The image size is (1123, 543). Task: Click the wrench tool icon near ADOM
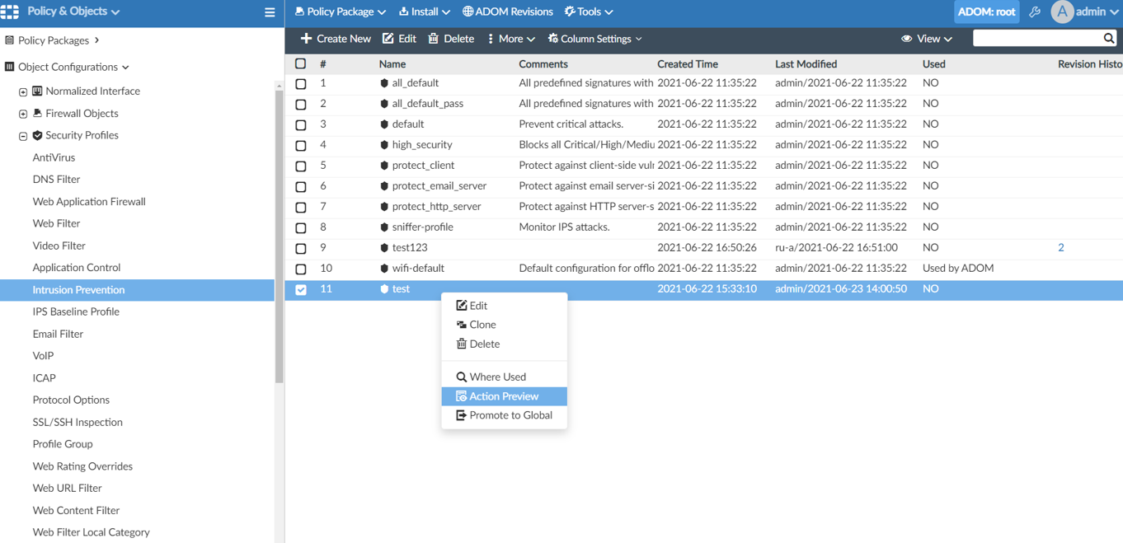(x=1035, y=12)
